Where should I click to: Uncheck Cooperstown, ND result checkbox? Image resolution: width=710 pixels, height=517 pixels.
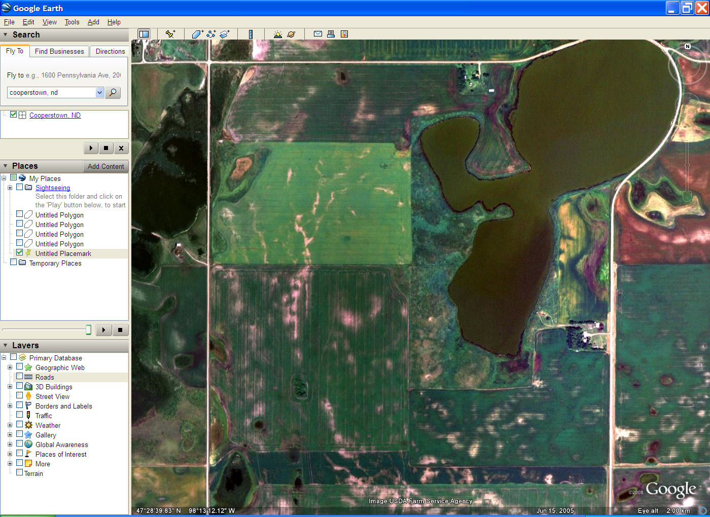13,115
